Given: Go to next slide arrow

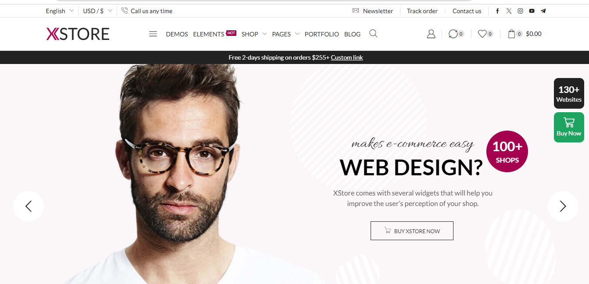Looking at the screenshot, I should point(563,206).
